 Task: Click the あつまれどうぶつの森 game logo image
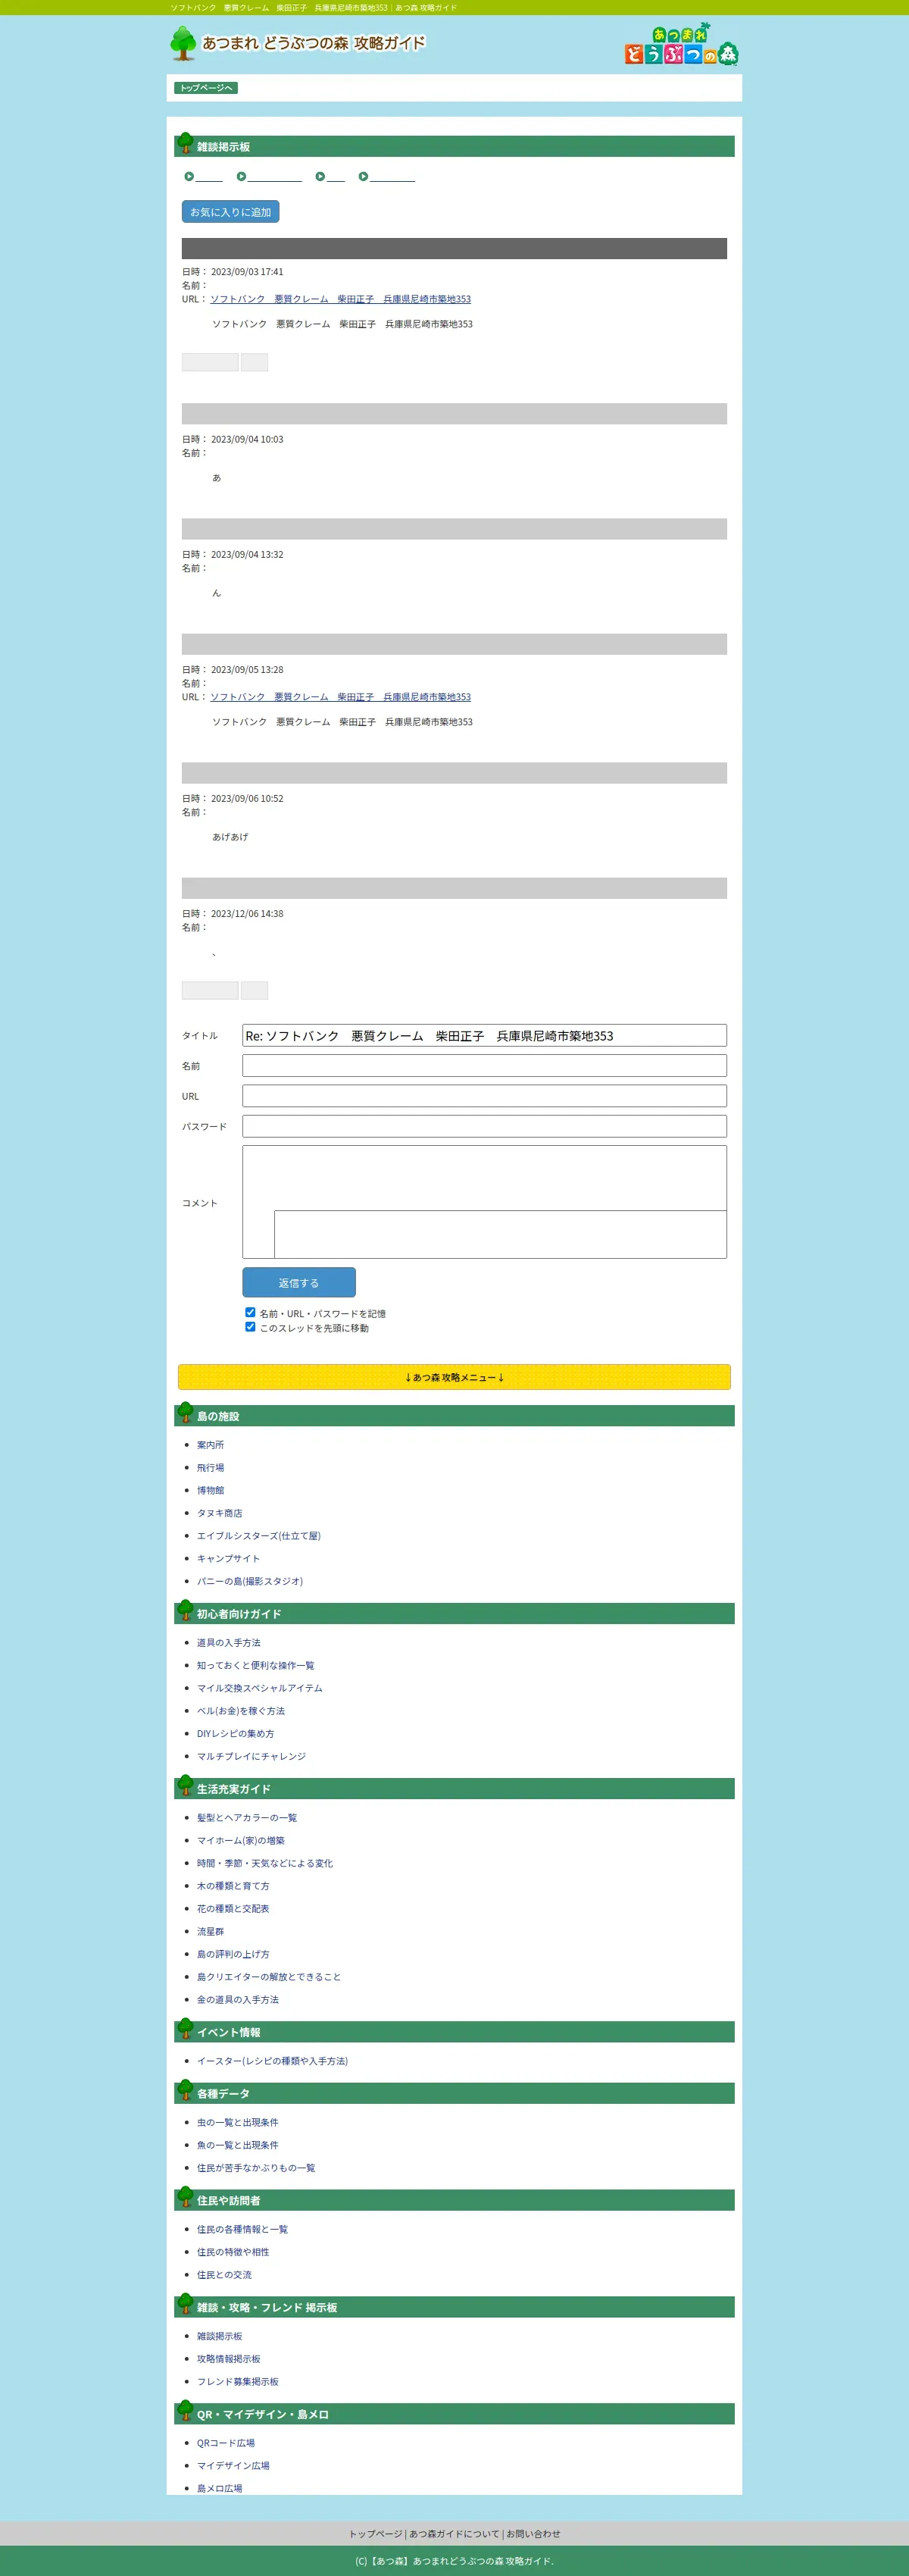(682, 44)
